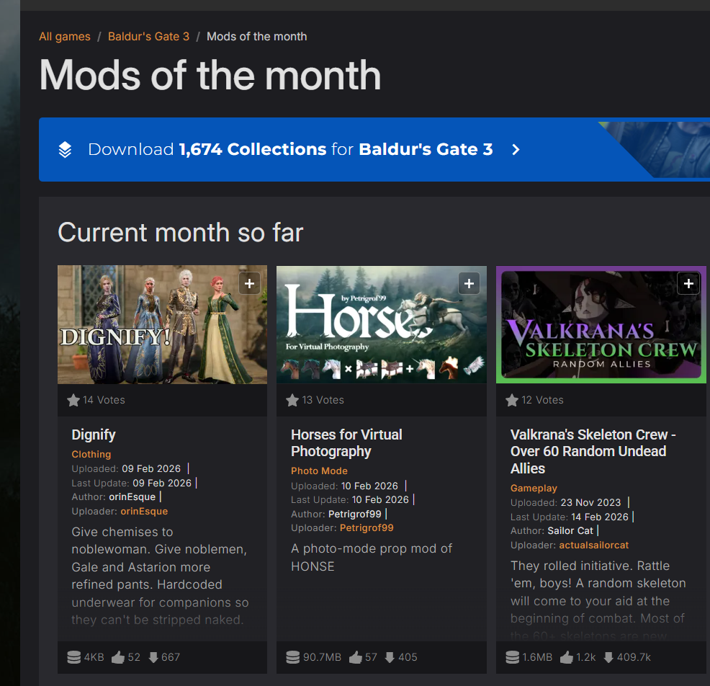
Task: Click the author name Sailor Cat
Action: (x=570, y=530)
